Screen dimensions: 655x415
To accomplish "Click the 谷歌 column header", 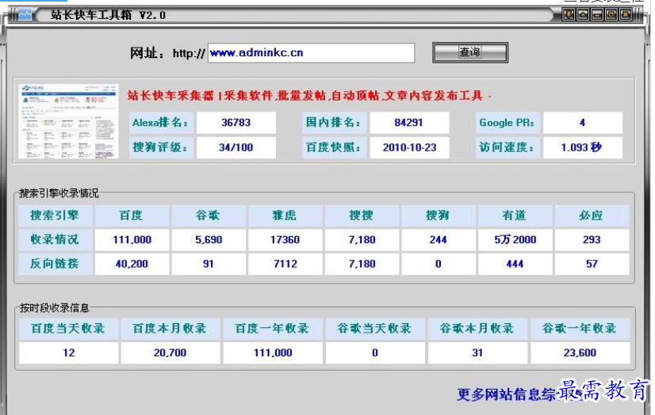I will click(x=209, y=215).
